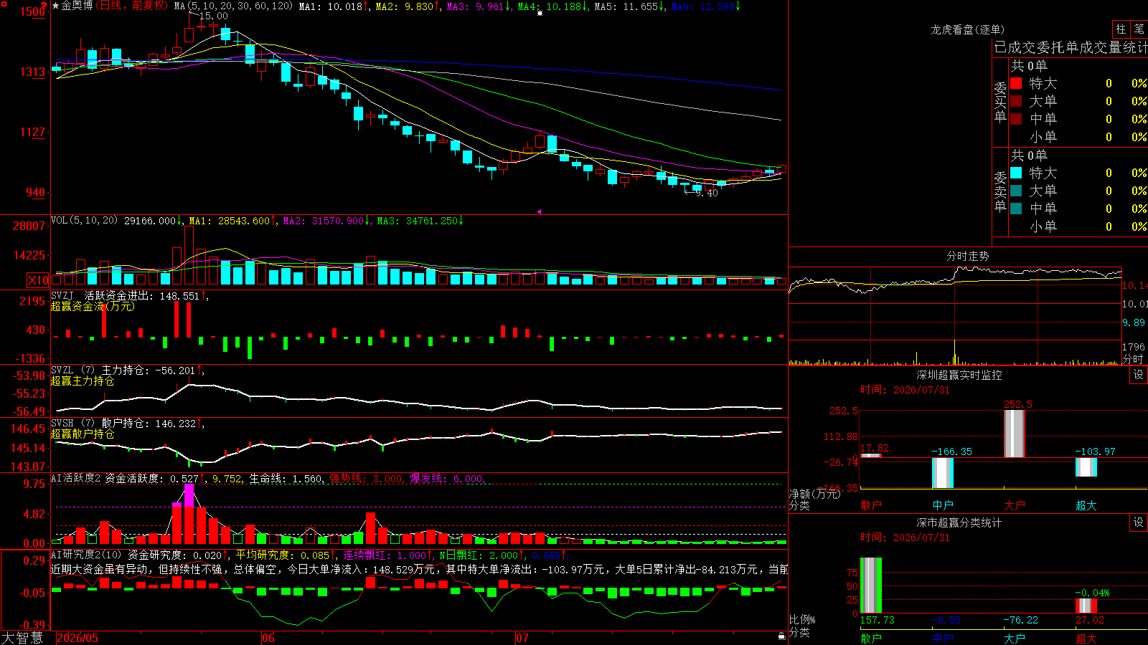Open the VOL(5,10,20) indicator label
Viewport: 1148px width, 645px height.
pos(84,221)
